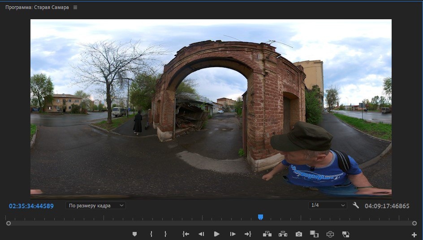Open the playback resolution 1/4 dropdown

328,206
